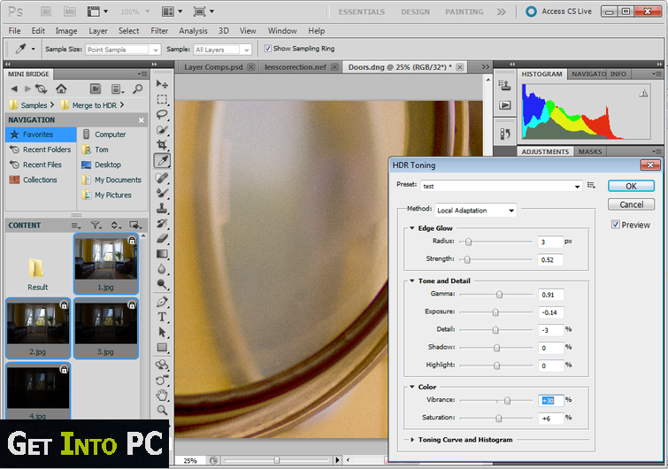This screenshot has height=469, width=668.
Task: Activate the Hand tool
Action: pos(163,394)
